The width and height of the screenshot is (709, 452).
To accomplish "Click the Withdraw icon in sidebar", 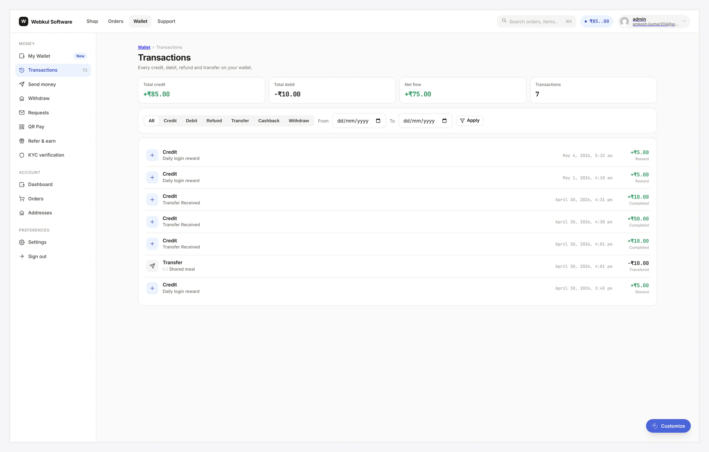I will click(x=22, y=99).
